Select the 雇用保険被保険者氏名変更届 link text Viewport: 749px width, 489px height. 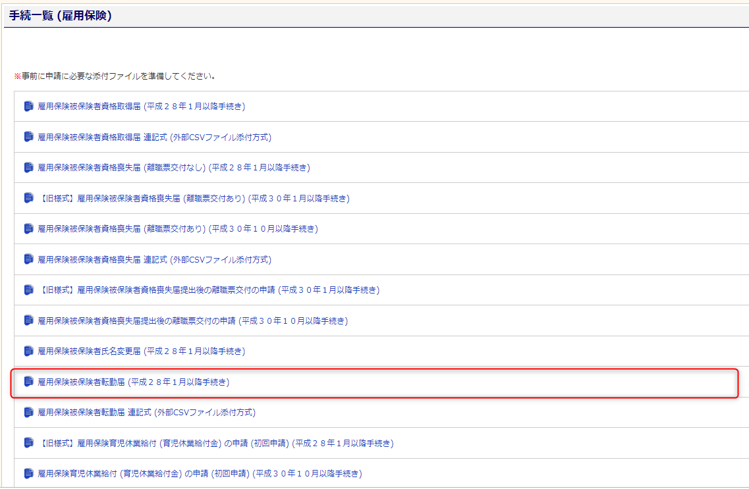141,351
